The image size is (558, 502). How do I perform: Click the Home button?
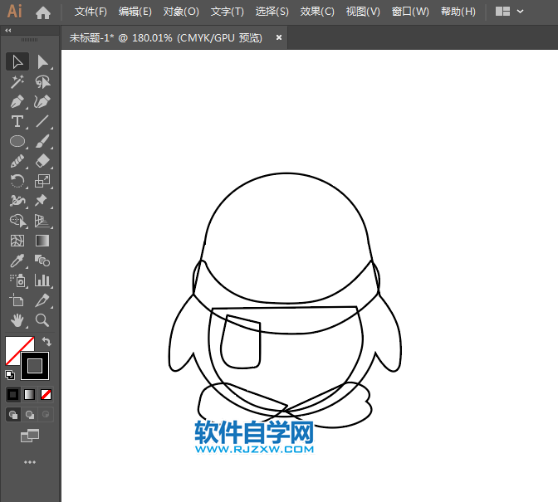pyautogui.click(x=43, y=12)
